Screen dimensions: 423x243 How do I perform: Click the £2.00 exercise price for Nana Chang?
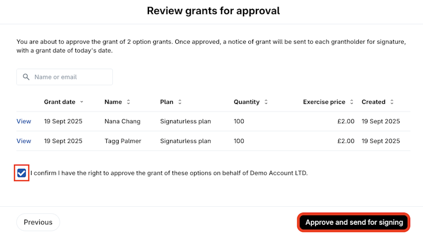tap(346, 121)
